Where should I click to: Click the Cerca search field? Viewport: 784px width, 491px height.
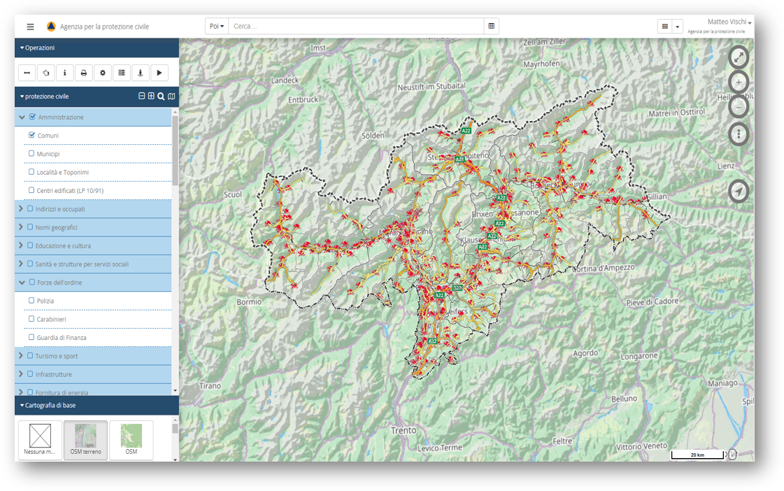356,27
